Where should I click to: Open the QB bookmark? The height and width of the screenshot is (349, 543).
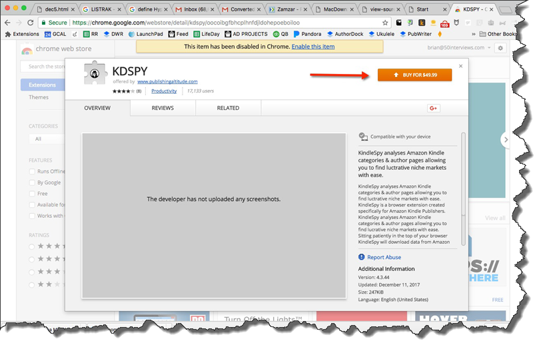pos(281,34)
